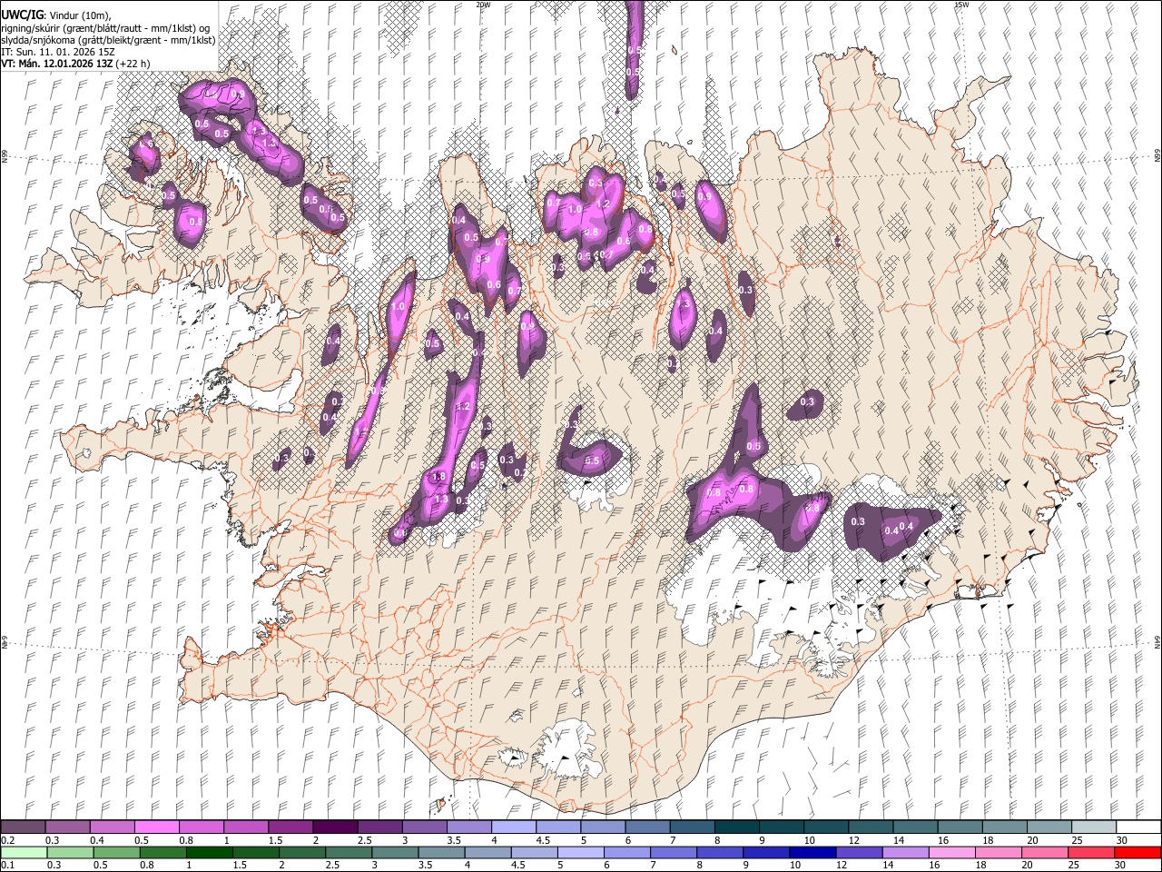
Task: Click the pale pink swatch at 16 in rain scale
Action: pos(951,852)
